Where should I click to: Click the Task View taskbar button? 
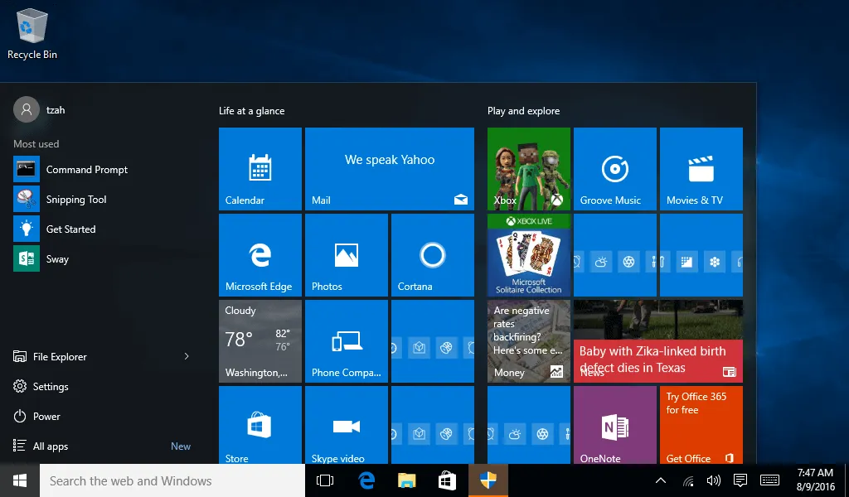(325, 480)
